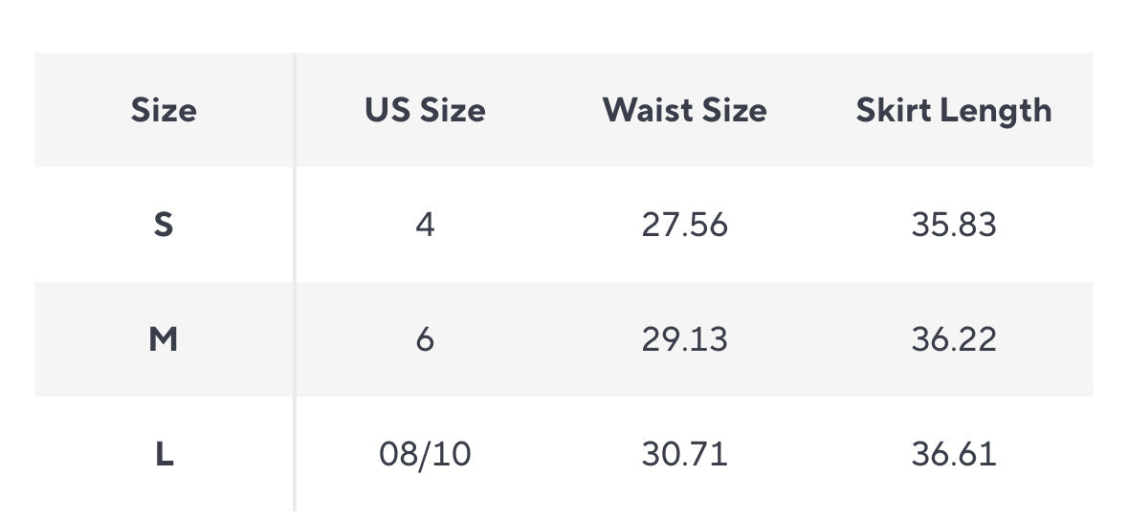Click waist size value 30.71

pyautogui.click(x=684, y=454)
